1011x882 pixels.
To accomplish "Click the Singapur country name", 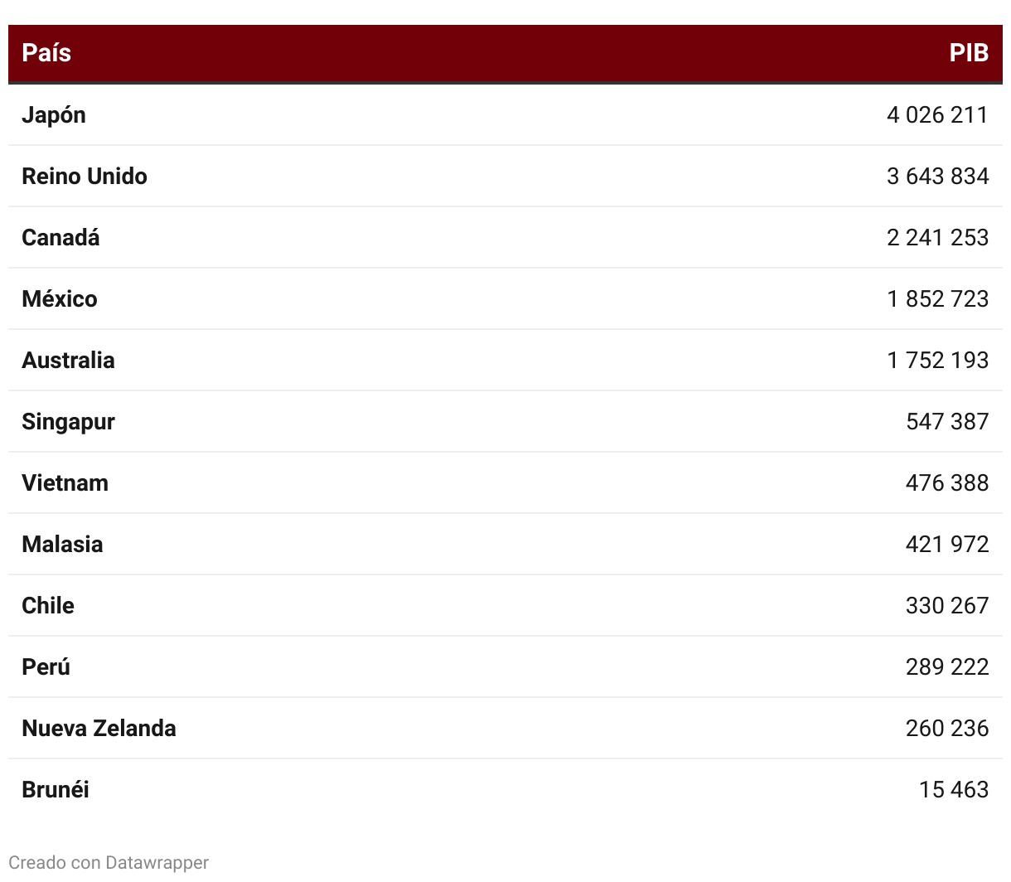I will pyautogui.click(x=68, y=422).
